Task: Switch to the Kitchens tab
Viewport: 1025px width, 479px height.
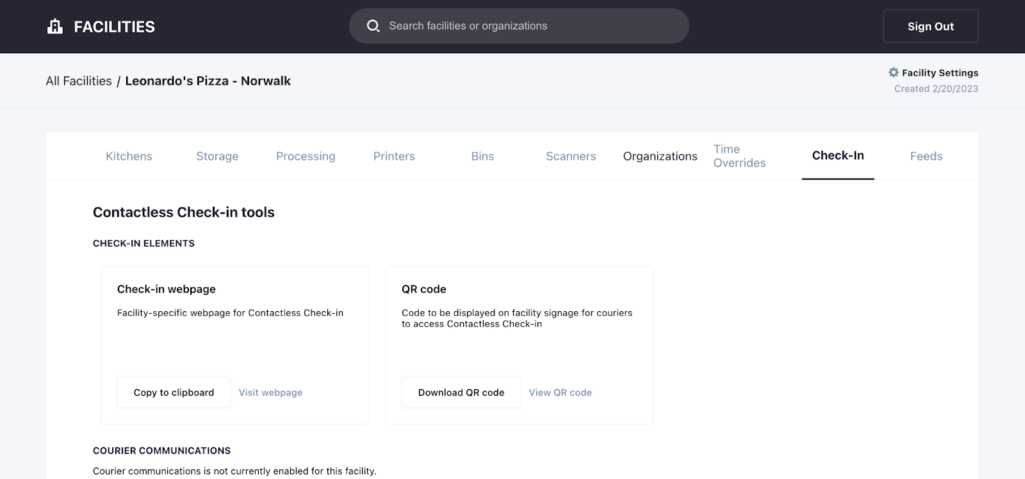Action: click(129, 156)
